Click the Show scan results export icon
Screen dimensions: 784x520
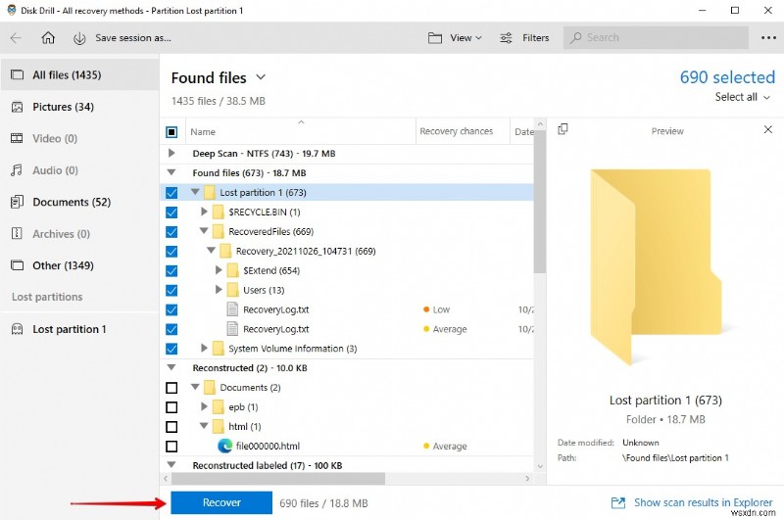click(x=618, y=502)
